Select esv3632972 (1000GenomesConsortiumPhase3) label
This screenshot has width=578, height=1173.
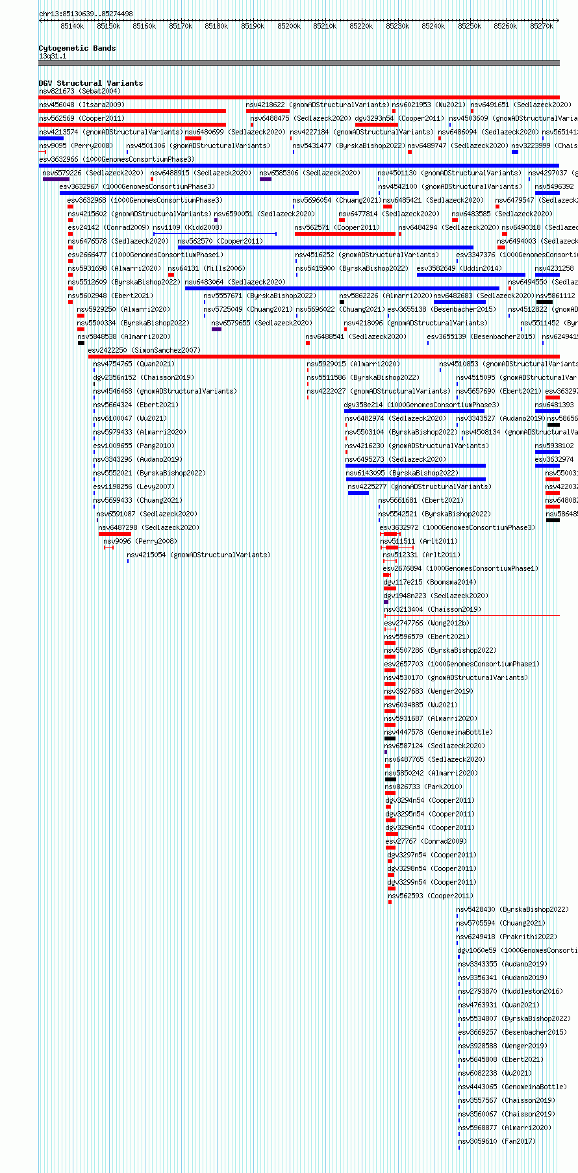(457, 527)
